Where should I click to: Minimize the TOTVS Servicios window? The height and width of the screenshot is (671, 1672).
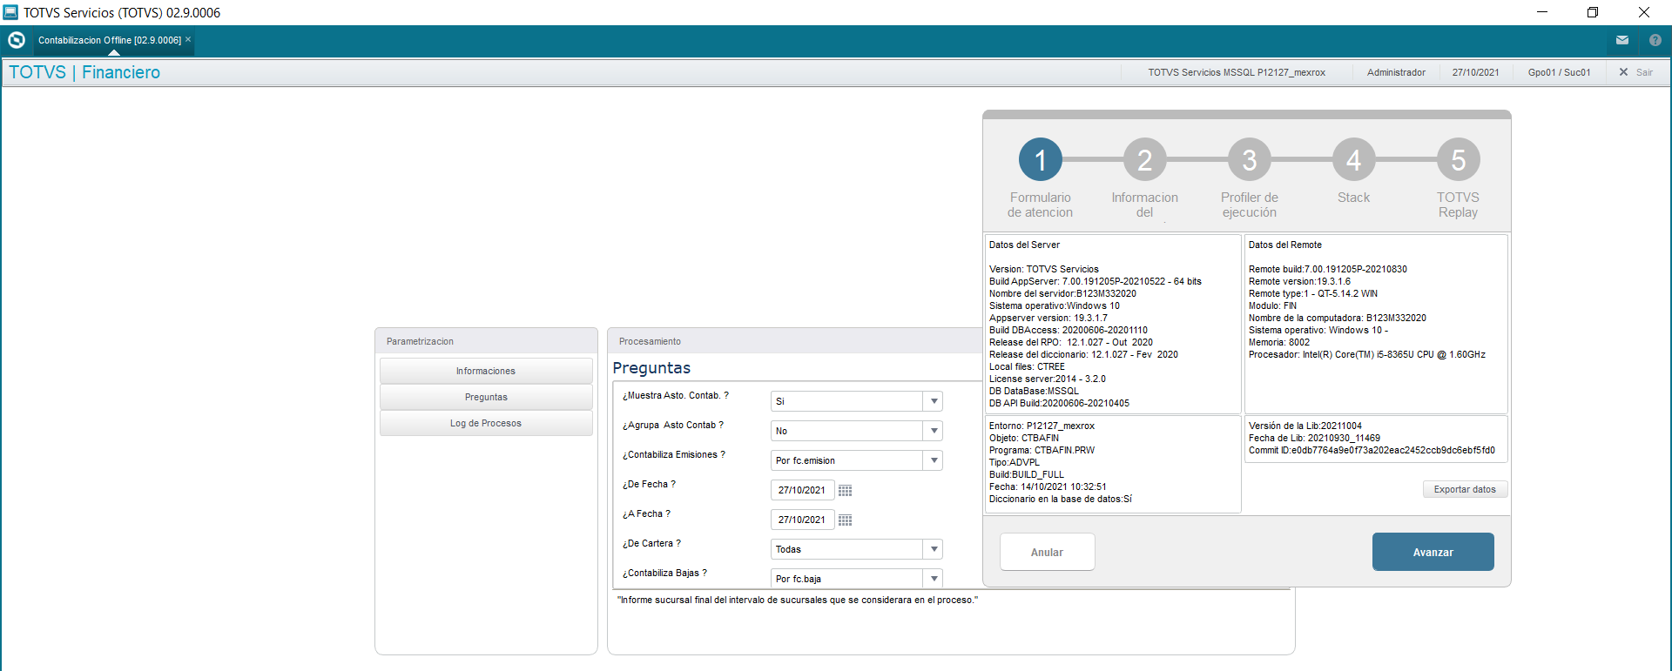pos(1542,12)
